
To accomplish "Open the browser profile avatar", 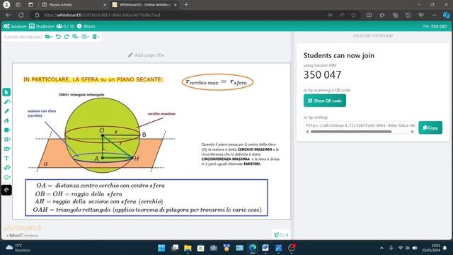I will click(6, 5).
